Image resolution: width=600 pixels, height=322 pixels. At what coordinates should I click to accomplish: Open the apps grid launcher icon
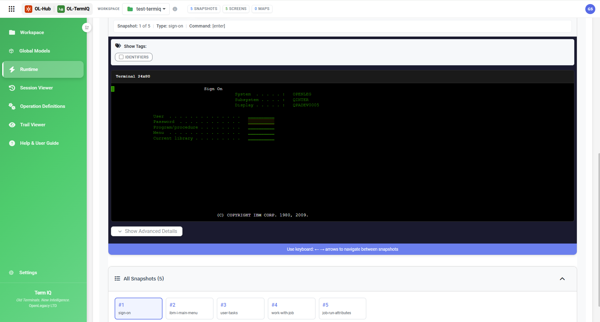pyautogui.click(x=12, y=9)
